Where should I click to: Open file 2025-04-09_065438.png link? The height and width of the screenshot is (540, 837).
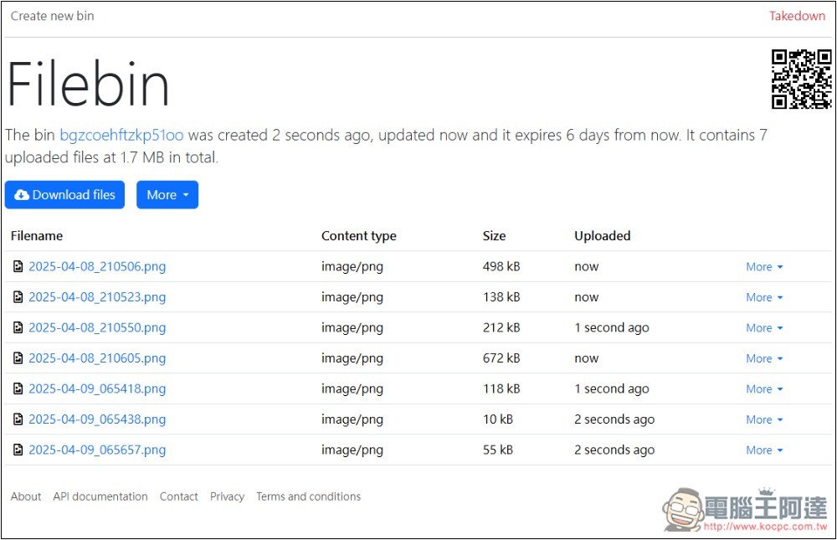click(x=97, y=419)
